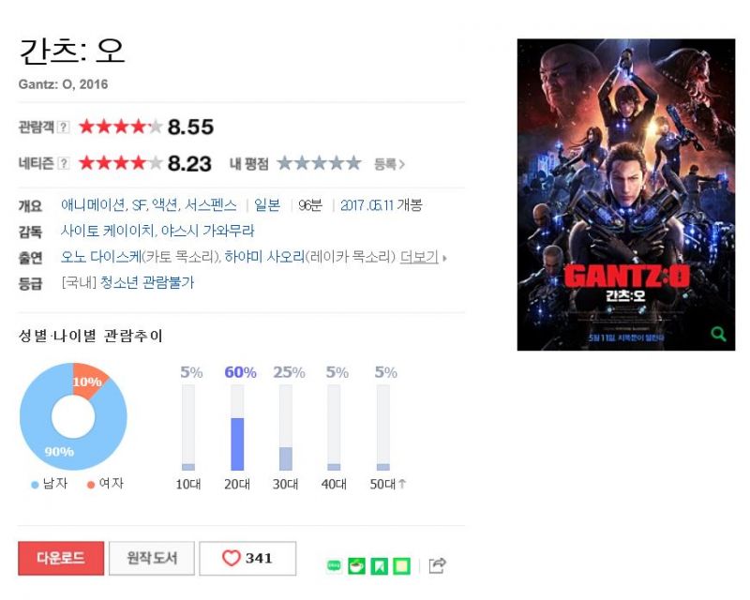Open the 청소년 관람불가 rating link
750x600 pixels.
pyautogui.click(x=147, y=282)
